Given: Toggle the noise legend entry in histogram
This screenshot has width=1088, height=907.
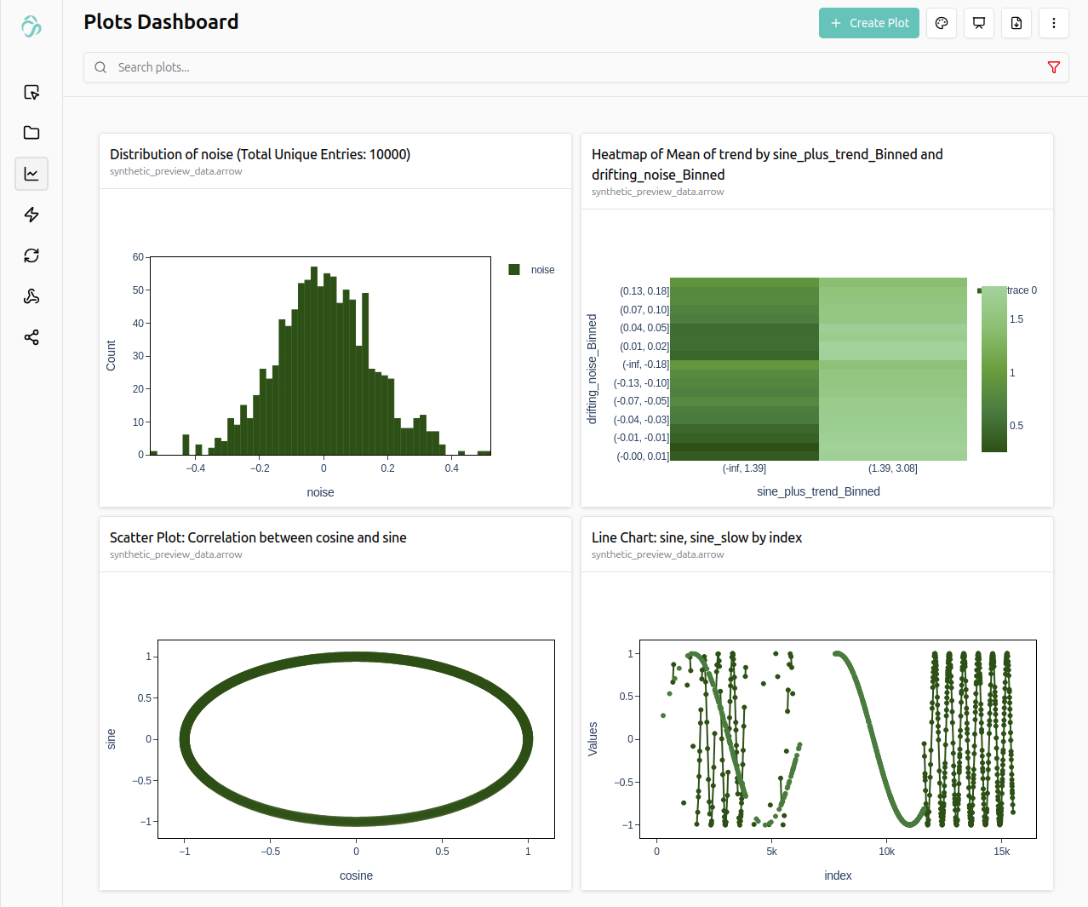Looking at the screenshot, I should point(531,270).
